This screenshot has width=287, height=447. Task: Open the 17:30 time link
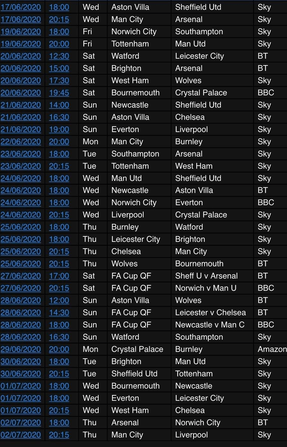click(x=59, y=80)
